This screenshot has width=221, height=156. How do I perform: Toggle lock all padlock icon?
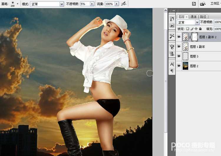[200, 29]
